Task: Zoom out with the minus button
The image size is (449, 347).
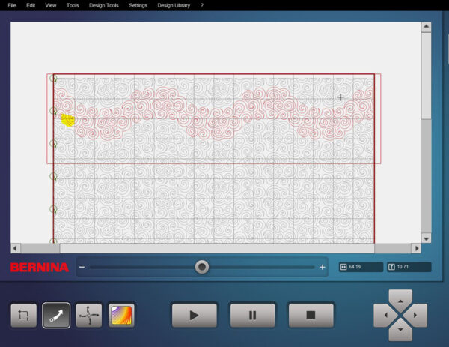Action: click(x=82, y=267)
